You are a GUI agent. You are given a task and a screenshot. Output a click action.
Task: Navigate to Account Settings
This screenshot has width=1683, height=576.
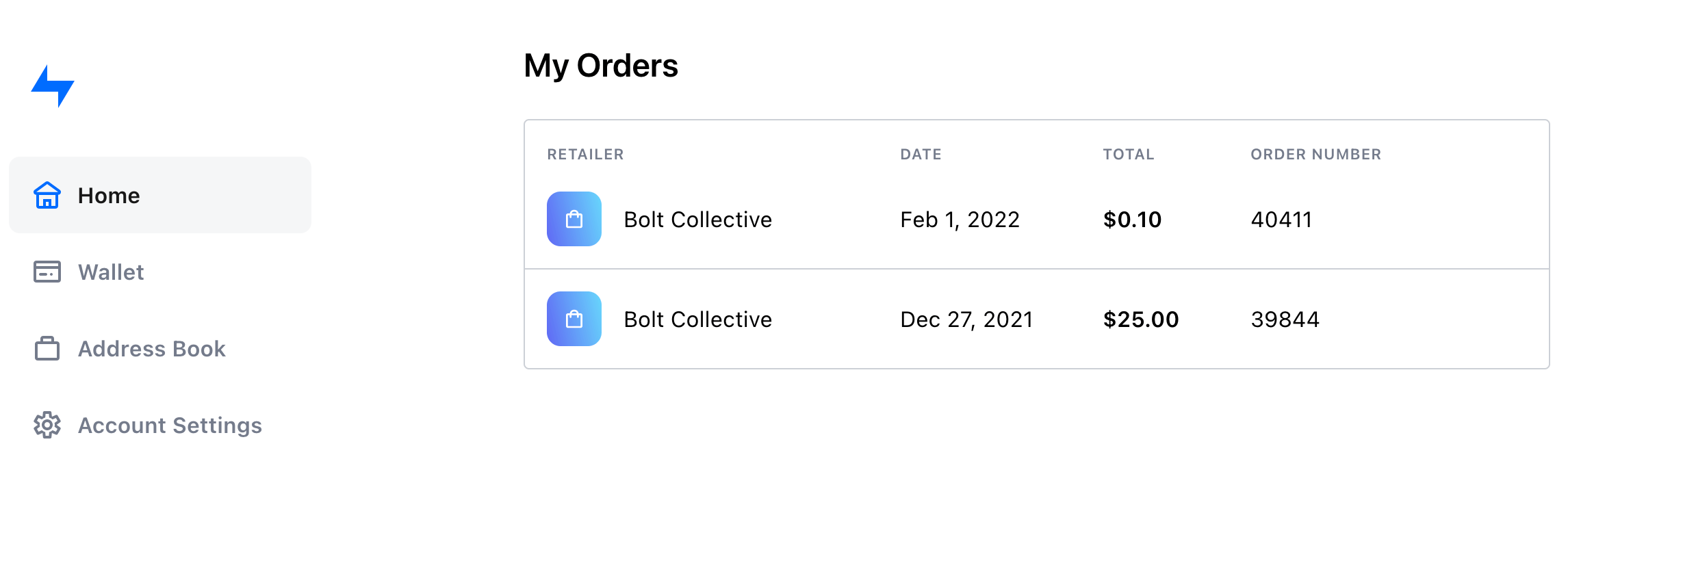click(x=170, y=426)
